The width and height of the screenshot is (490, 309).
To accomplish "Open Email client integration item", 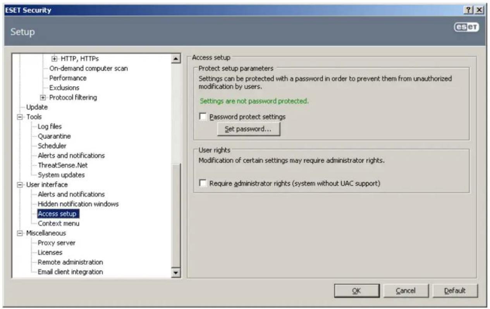I will 70,272.
